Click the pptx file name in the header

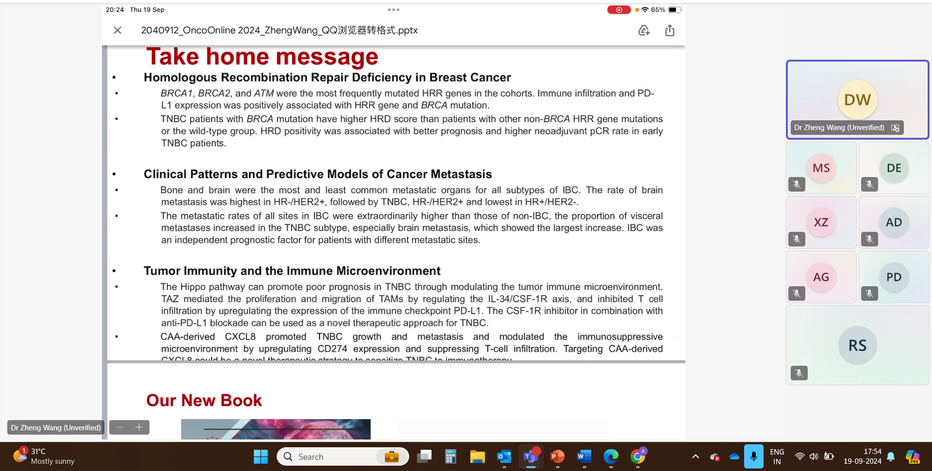click(279, 30)
